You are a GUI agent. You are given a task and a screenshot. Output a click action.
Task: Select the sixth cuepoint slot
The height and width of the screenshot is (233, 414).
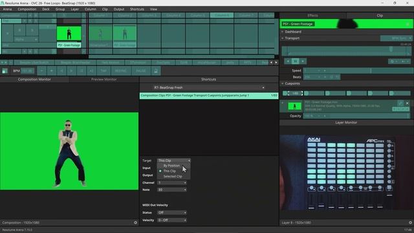pos(400,93)
